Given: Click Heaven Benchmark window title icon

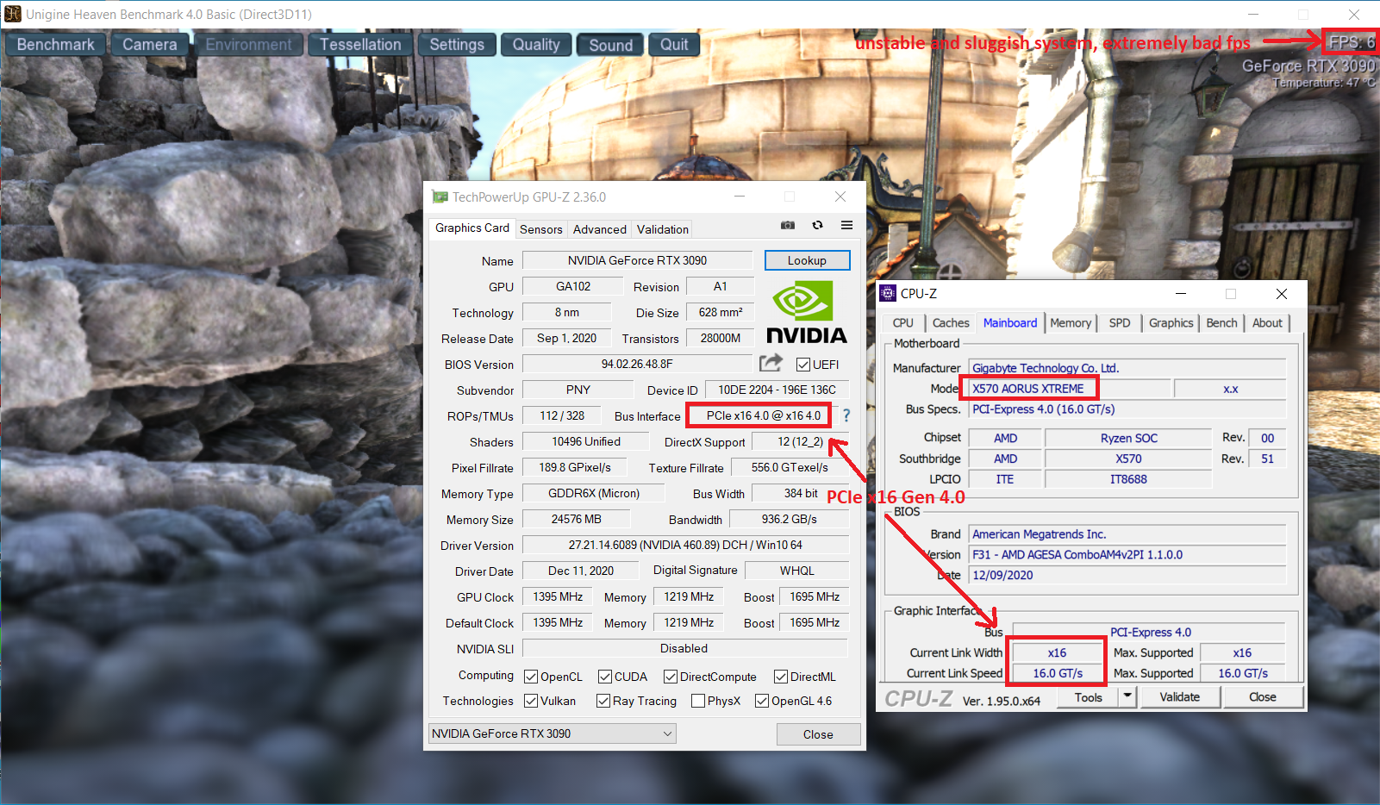Looking at the screenshot, I should click(13, 14).
